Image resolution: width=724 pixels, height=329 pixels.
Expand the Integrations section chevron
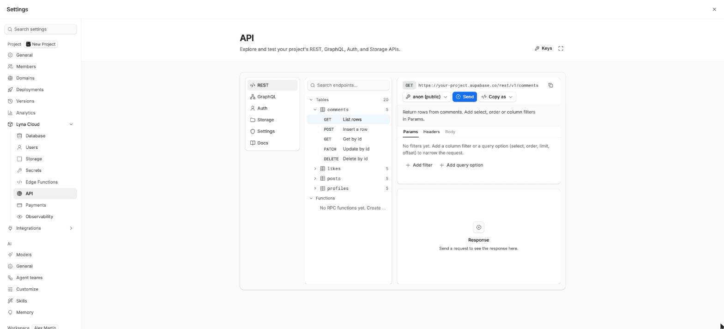coord(71,228)
